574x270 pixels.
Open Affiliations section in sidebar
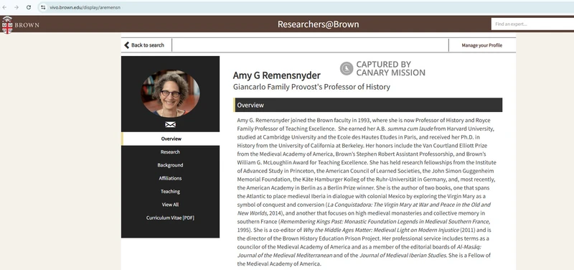[x=170, y=178]
